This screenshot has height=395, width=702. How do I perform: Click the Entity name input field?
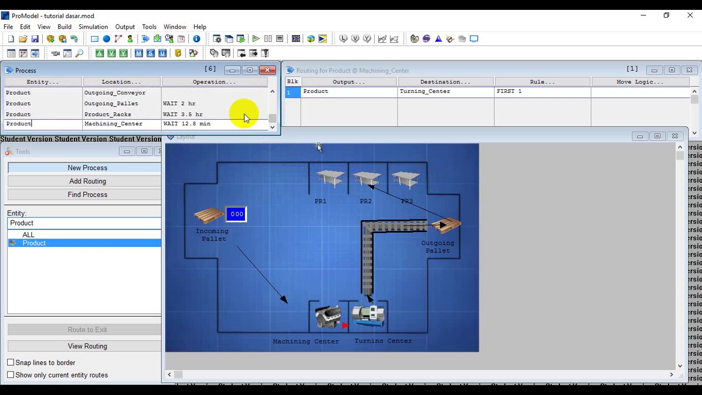(x=84, y=223)
